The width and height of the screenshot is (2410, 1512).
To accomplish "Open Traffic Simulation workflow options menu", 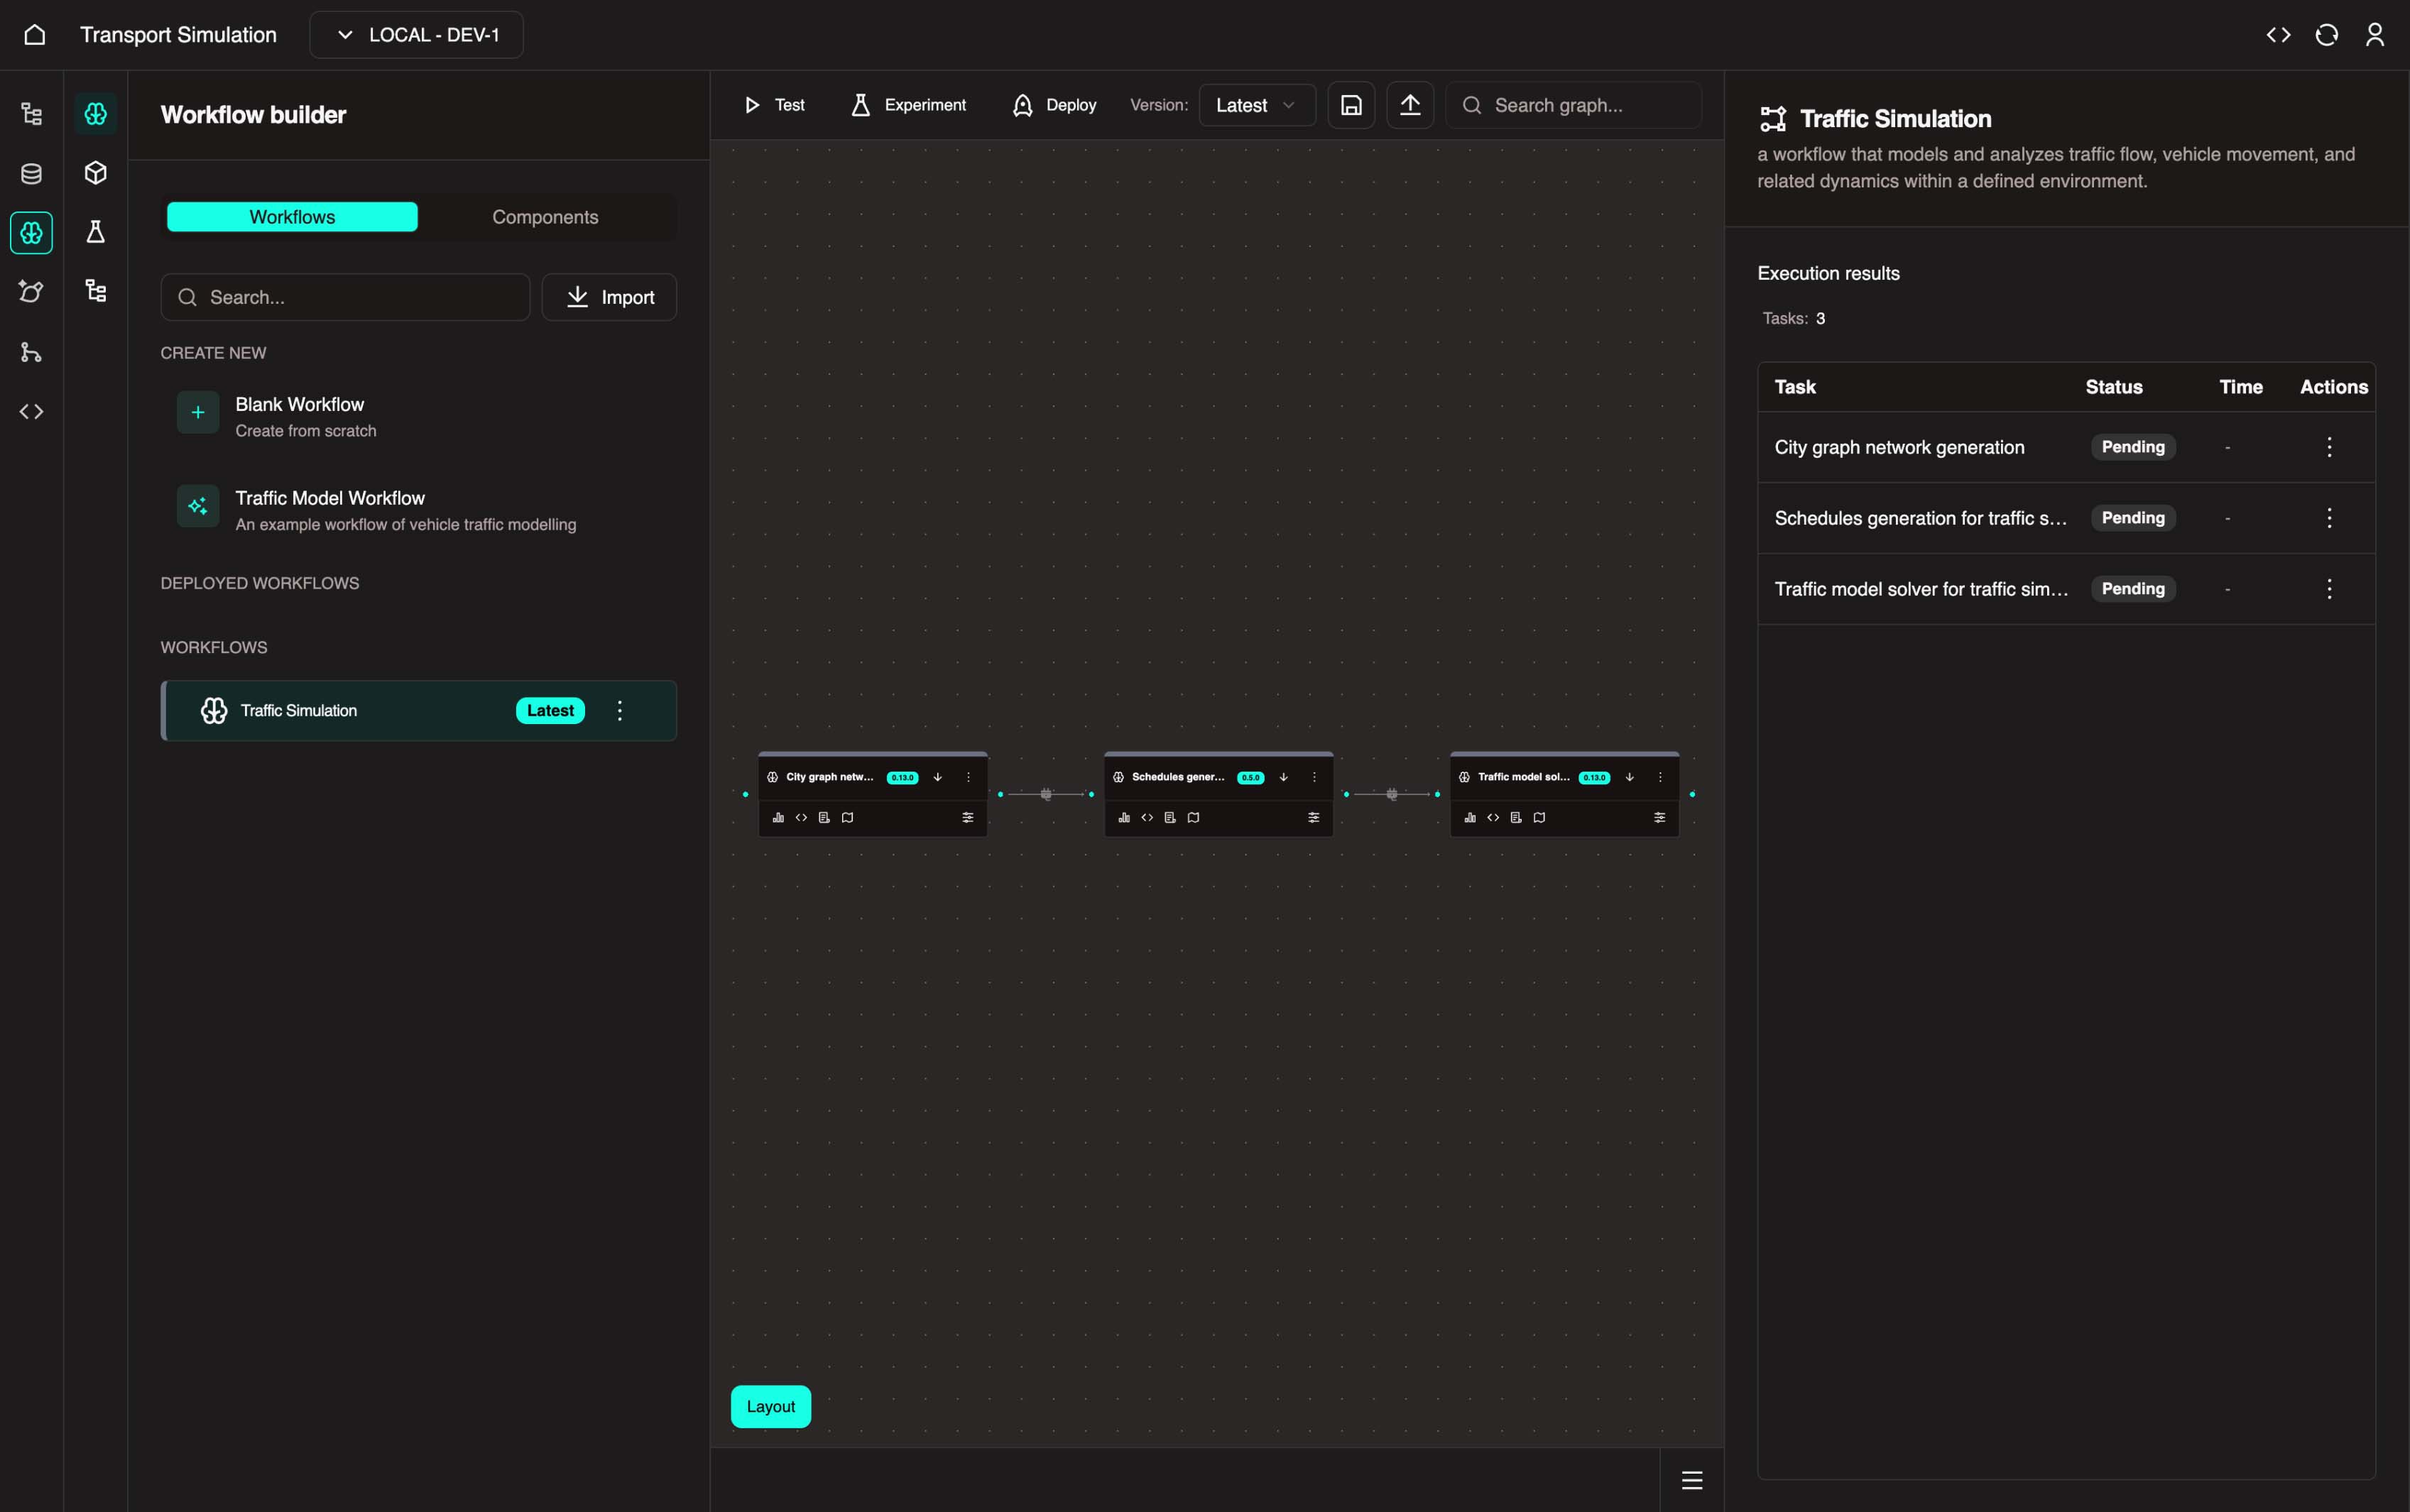I will (620, 711).
